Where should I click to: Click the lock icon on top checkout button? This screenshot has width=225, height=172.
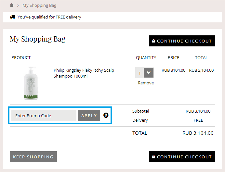(153, 41)
